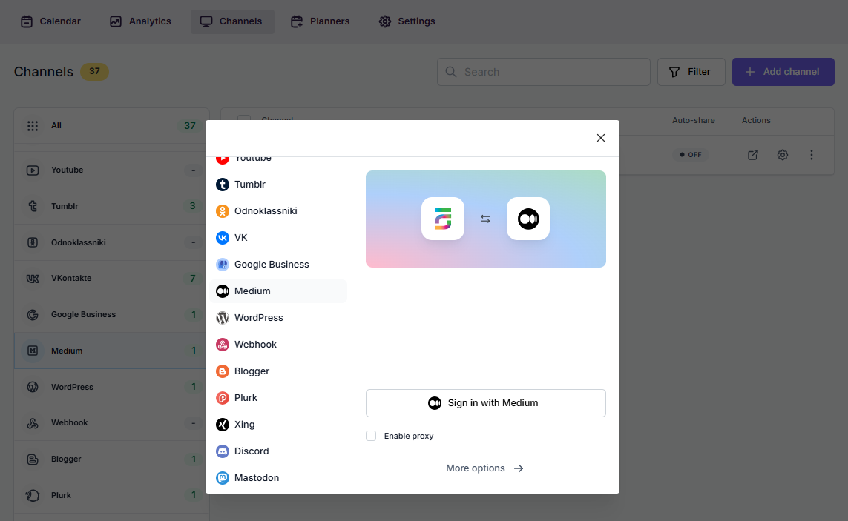The image size is (848, 521).
Task: Open the Calendar tab
Action: 50,21
